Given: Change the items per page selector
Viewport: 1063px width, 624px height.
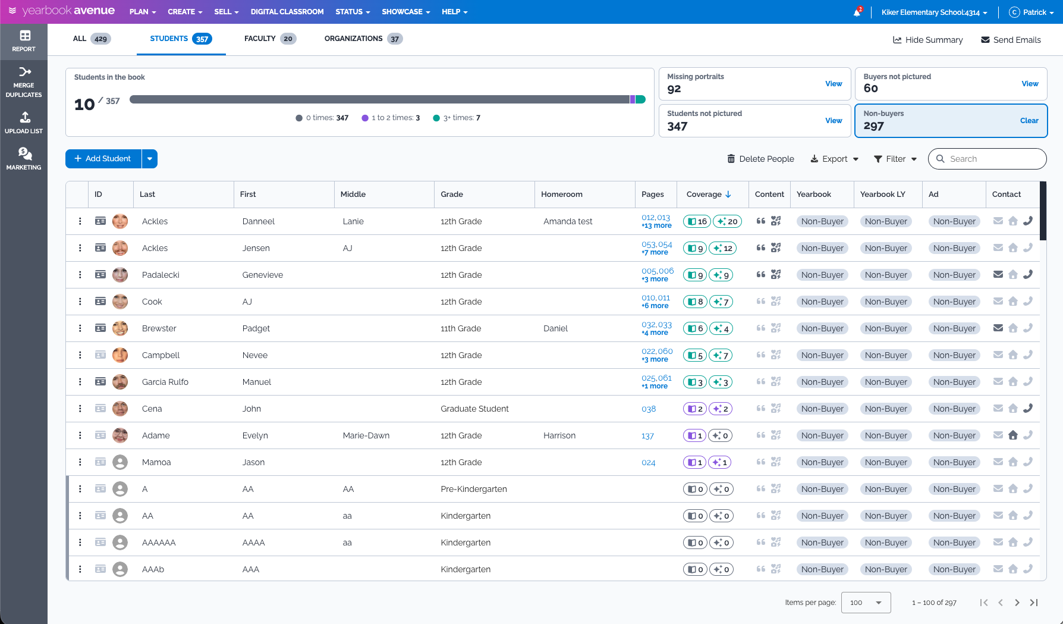Looking at the screenshot, I should click(866, 603).
